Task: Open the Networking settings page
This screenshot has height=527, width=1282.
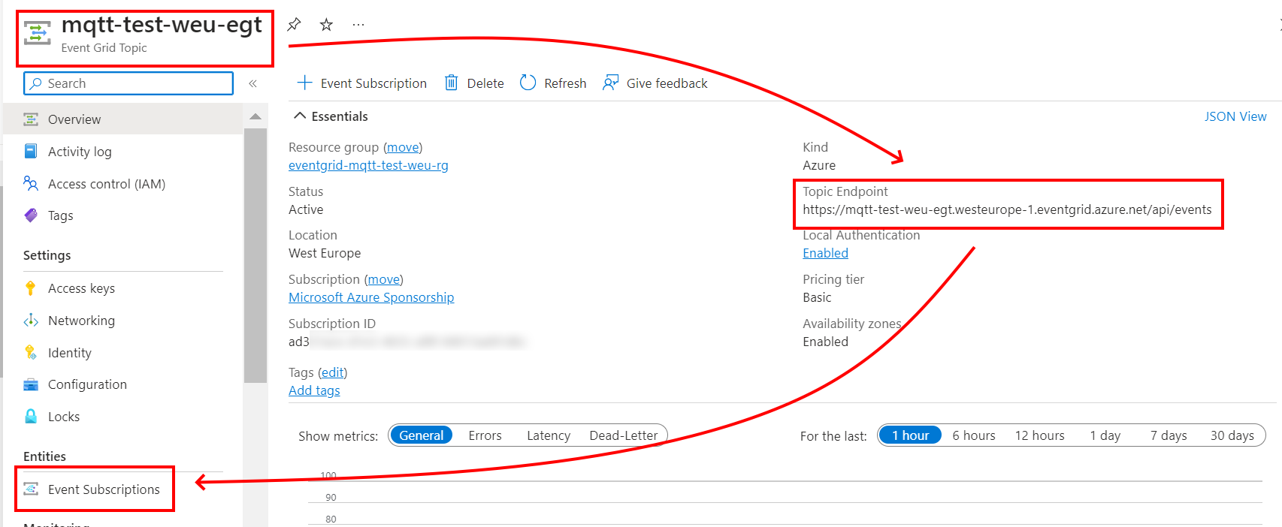Action: [81, 321]
